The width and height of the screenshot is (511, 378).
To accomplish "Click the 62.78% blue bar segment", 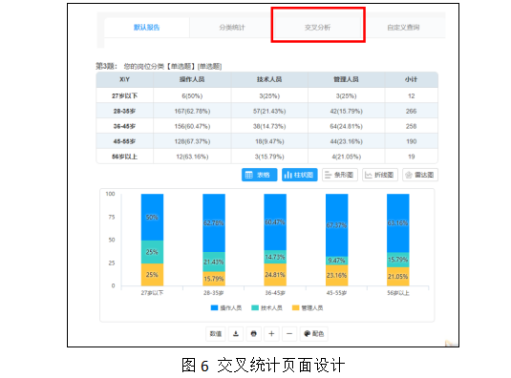I will (214, 223).
